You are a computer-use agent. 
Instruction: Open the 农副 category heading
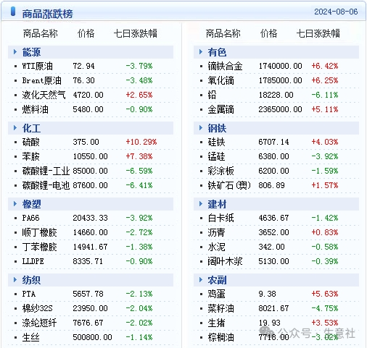point(217,280)
